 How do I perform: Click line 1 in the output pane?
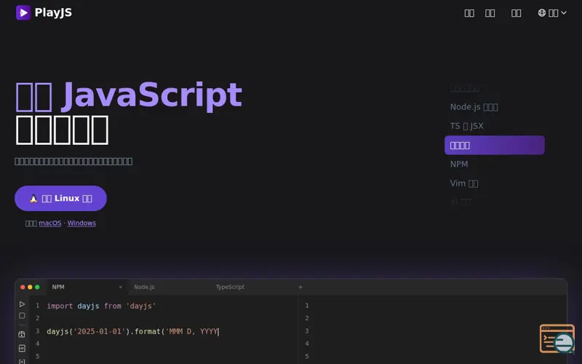(x=306, y=305)
